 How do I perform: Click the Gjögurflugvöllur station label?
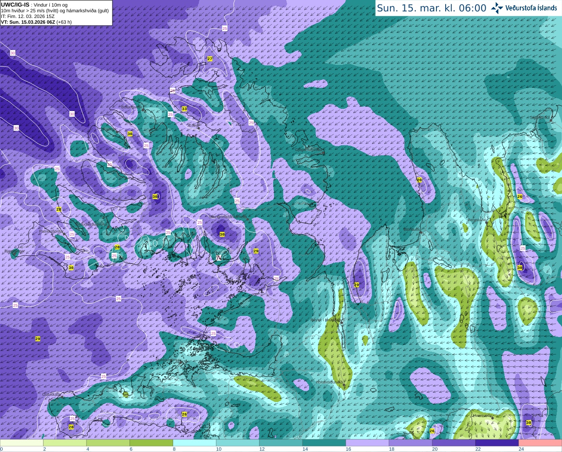309,150
